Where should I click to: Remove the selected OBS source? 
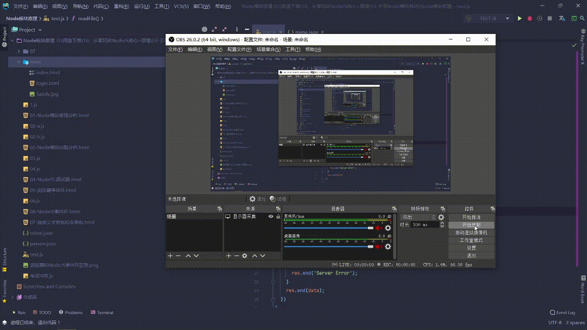tap(237, 256)
